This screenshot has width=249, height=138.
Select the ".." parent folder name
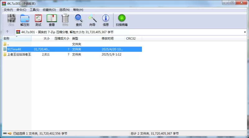pos(8,44)
